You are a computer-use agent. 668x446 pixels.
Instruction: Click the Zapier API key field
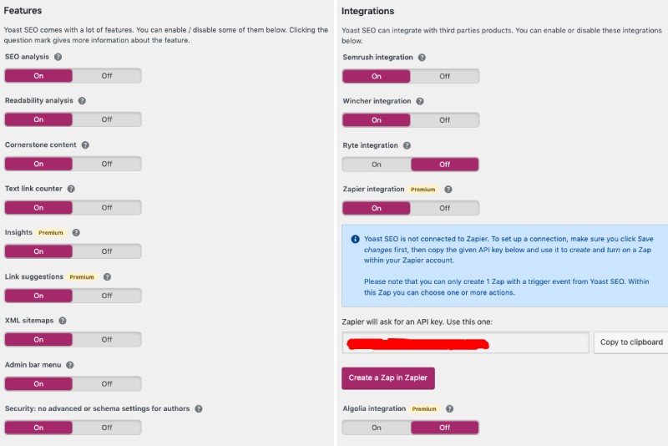pos(465,342)
